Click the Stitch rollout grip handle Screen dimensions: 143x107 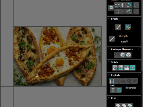tap(139, 62)
